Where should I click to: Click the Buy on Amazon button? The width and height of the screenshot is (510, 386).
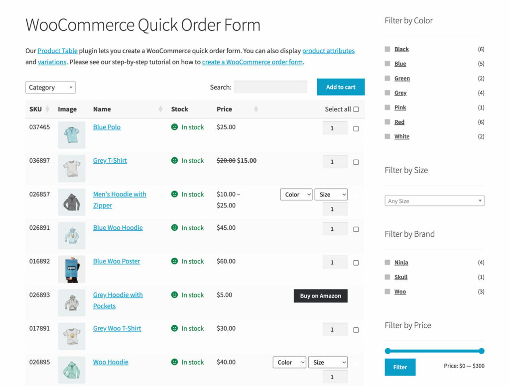tap(321, 296)
